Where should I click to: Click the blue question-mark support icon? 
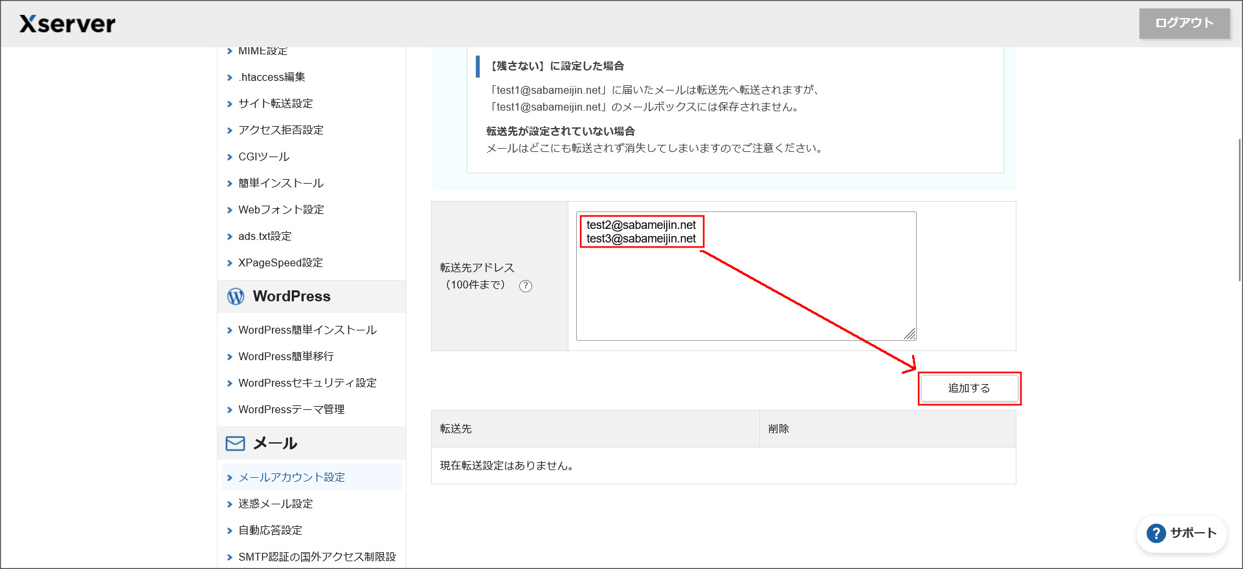pyautogui.click(x=1156, y=533)
